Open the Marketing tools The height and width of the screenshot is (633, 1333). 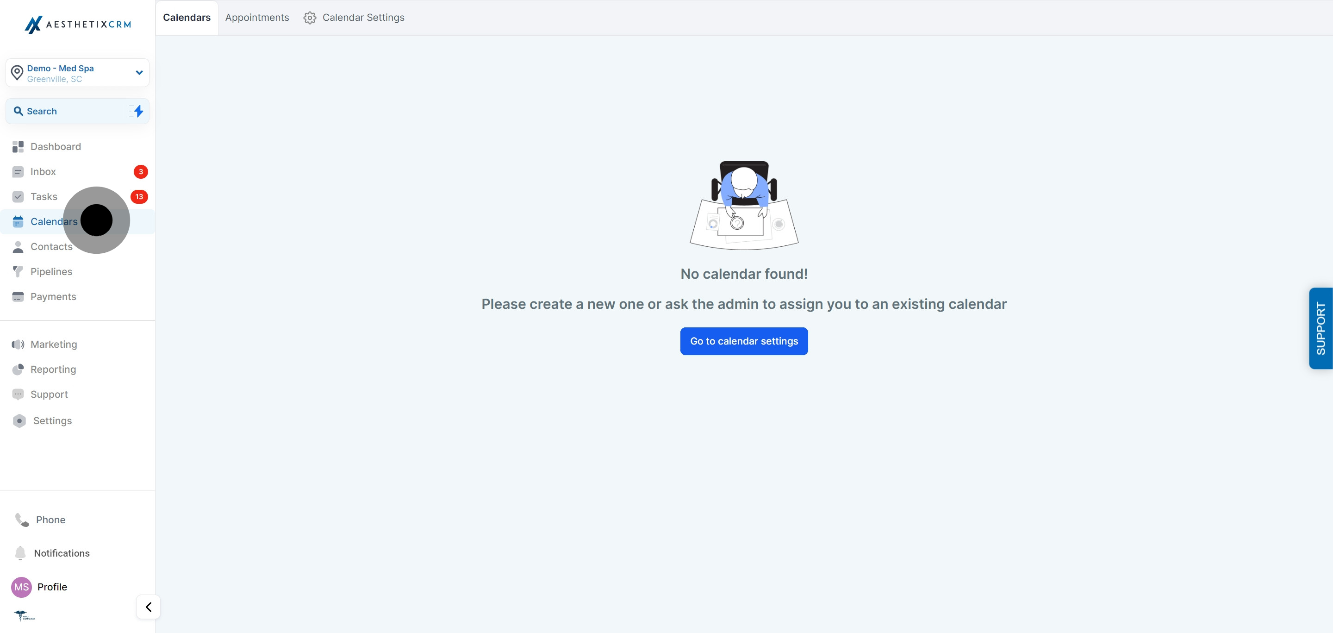point(54,344)
